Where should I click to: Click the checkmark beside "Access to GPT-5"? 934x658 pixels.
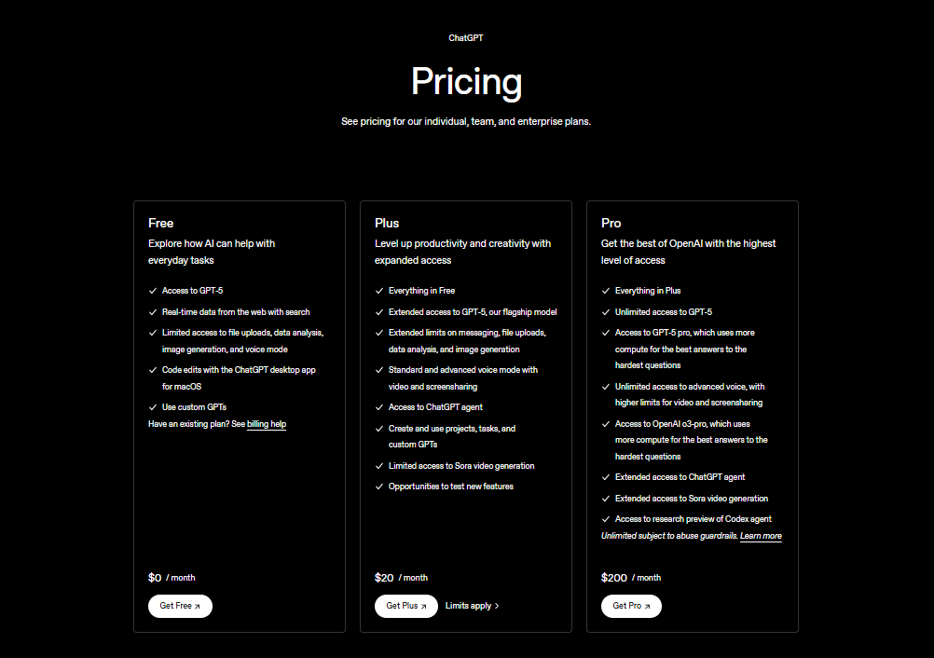(x=152, y=290)
